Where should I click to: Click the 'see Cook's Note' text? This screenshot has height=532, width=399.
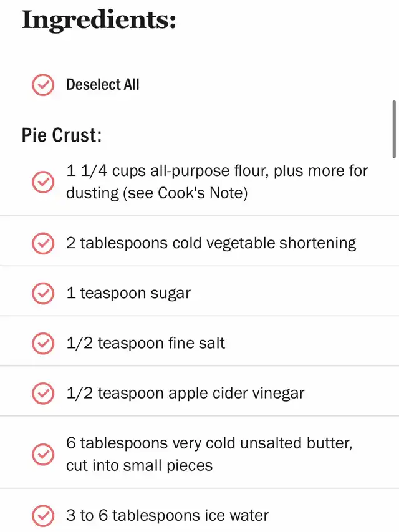coord(185,193)
